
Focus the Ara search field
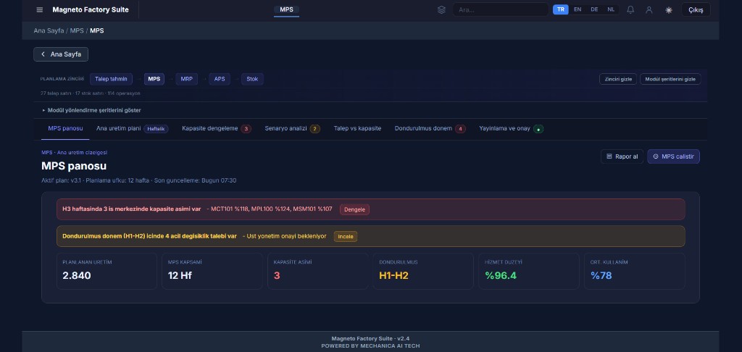(500, 10)
